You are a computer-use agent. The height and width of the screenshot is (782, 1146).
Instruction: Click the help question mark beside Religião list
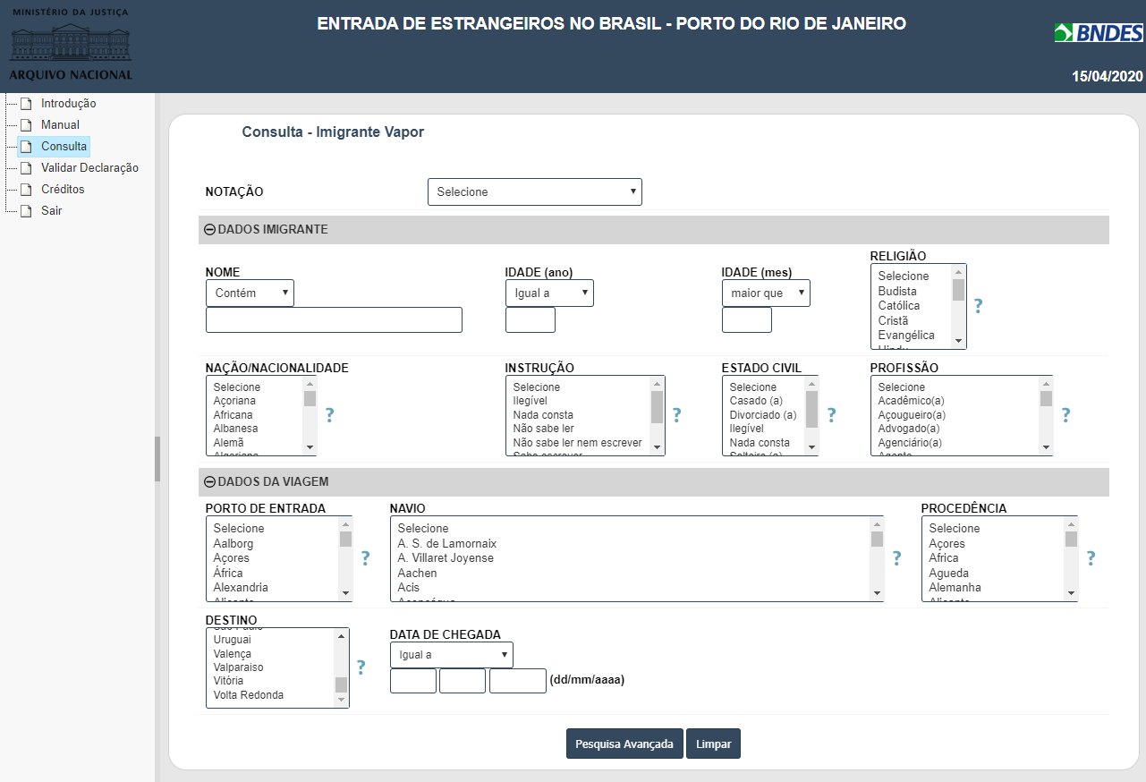coord(978,306)
